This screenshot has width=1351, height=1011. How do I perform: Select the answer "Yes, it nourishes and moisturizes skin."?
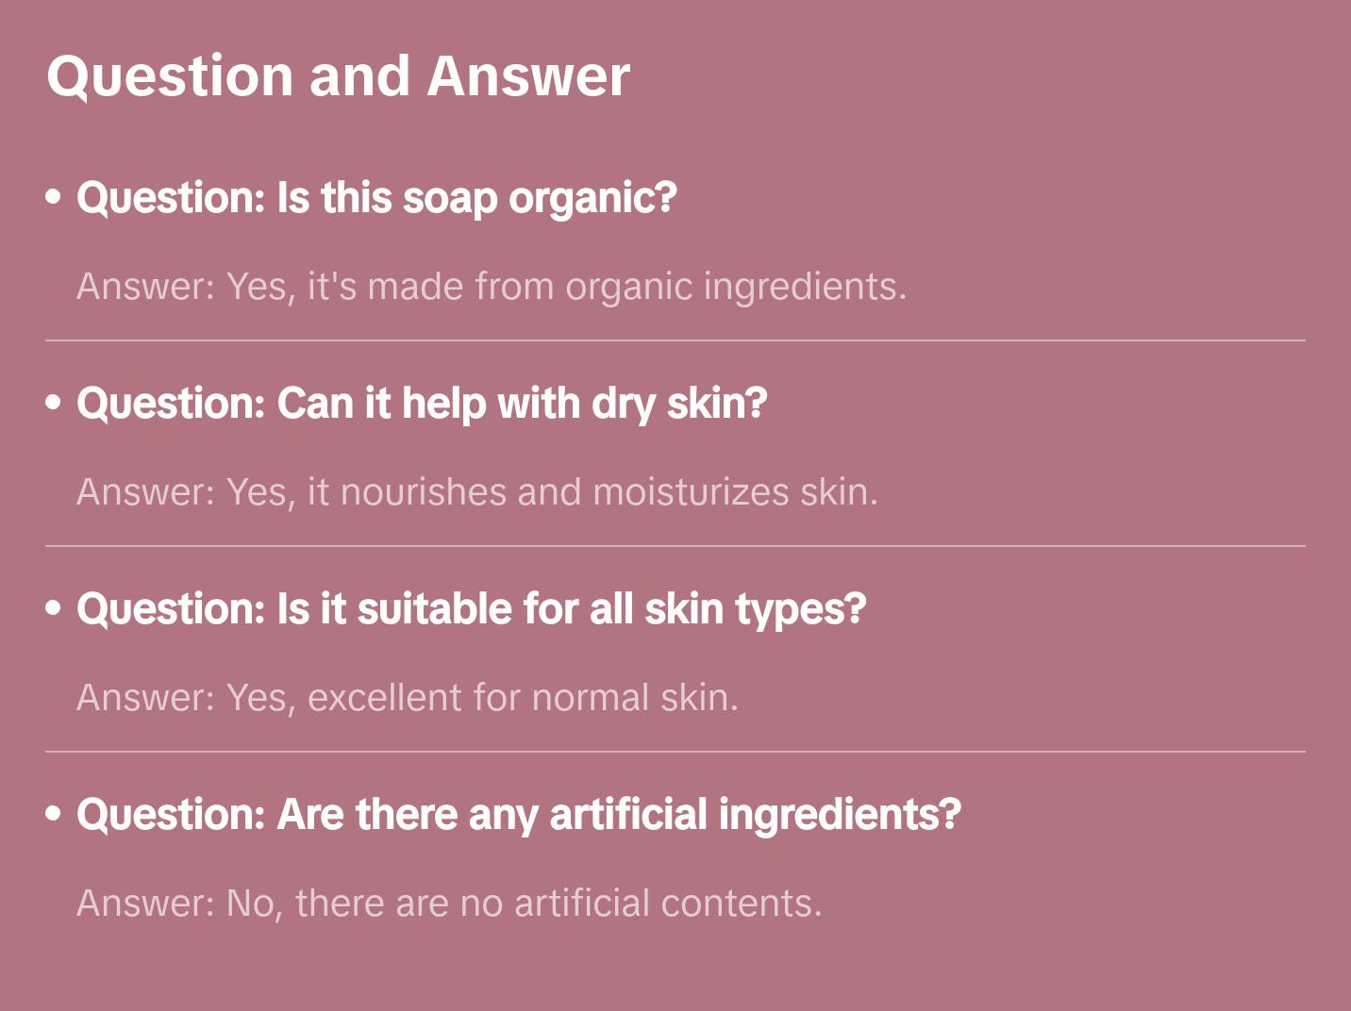pos(477,492)
